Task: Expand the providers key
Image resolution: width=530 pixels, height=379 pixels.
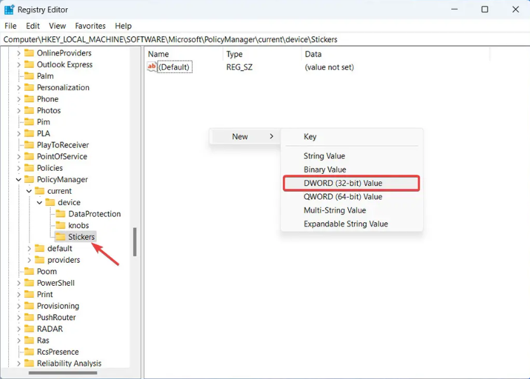Action: point(29,260)
